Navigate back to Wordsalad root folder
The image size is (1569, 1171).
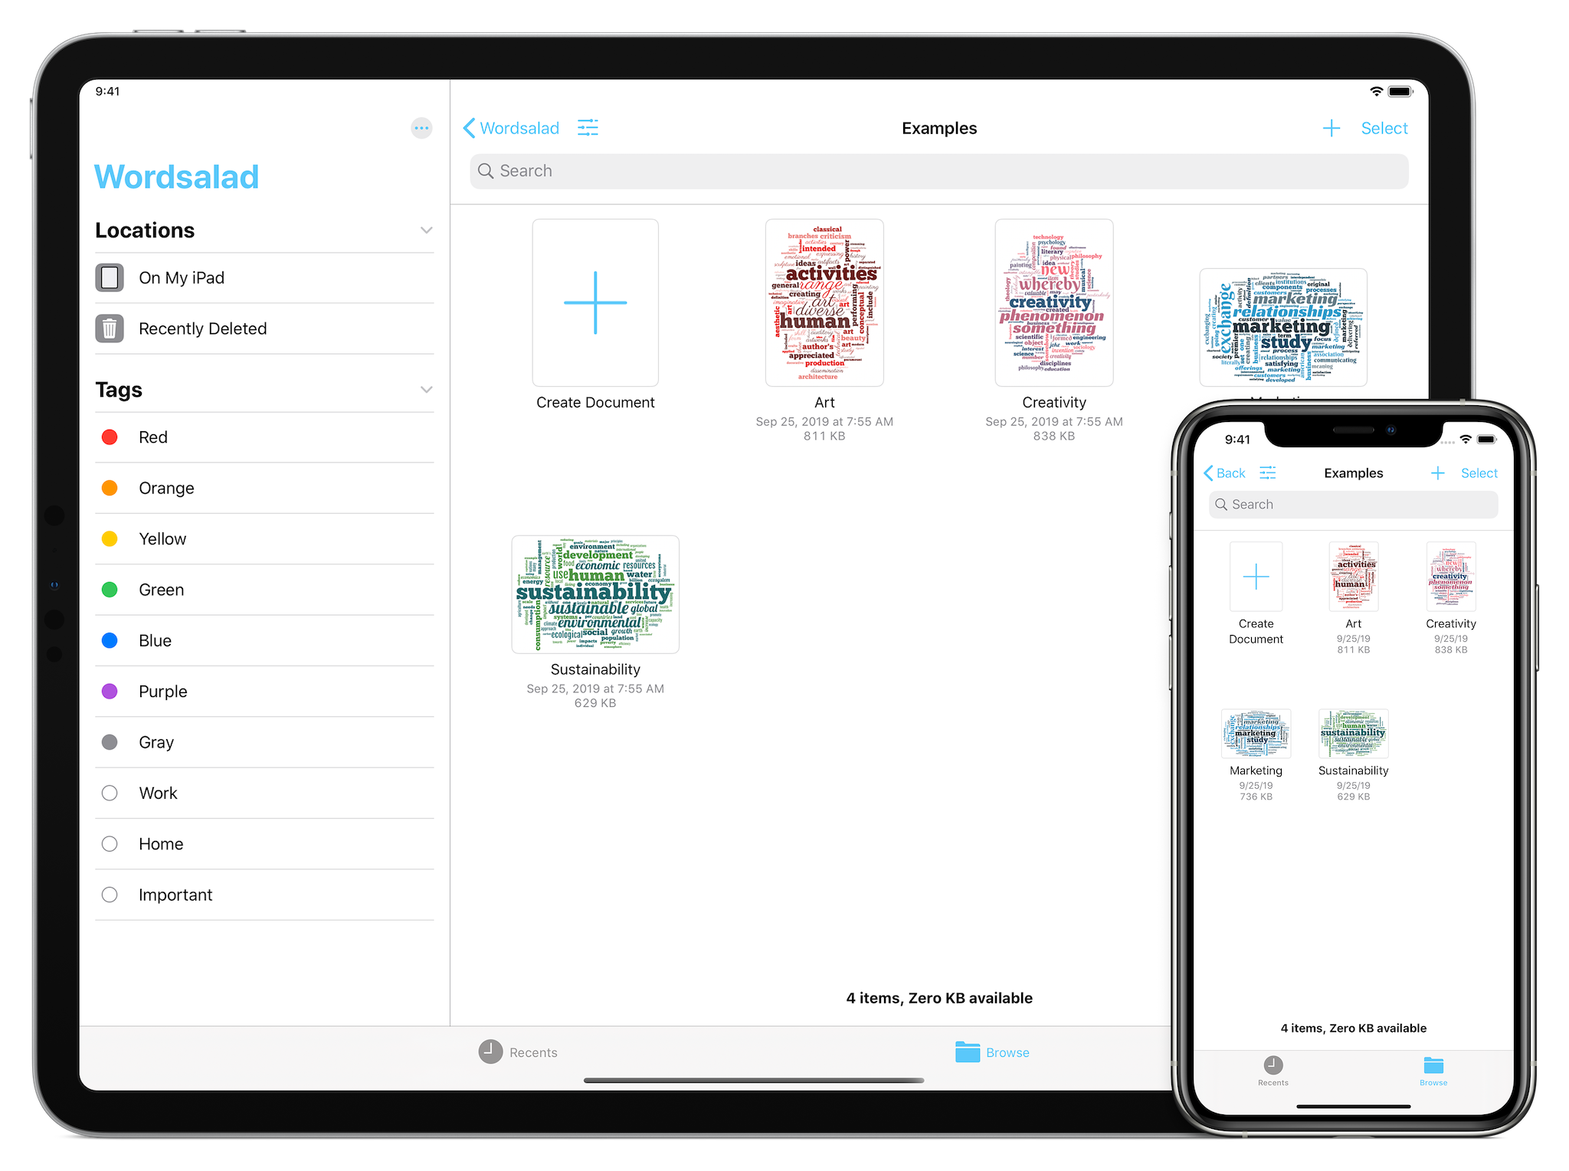511,128
